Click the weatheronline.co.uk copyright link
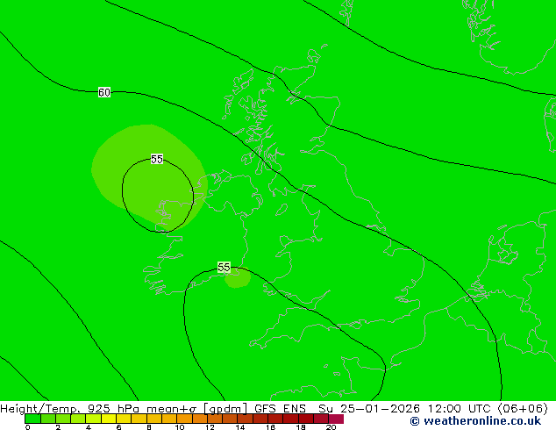Screen dimensions: 556x430 475,421
